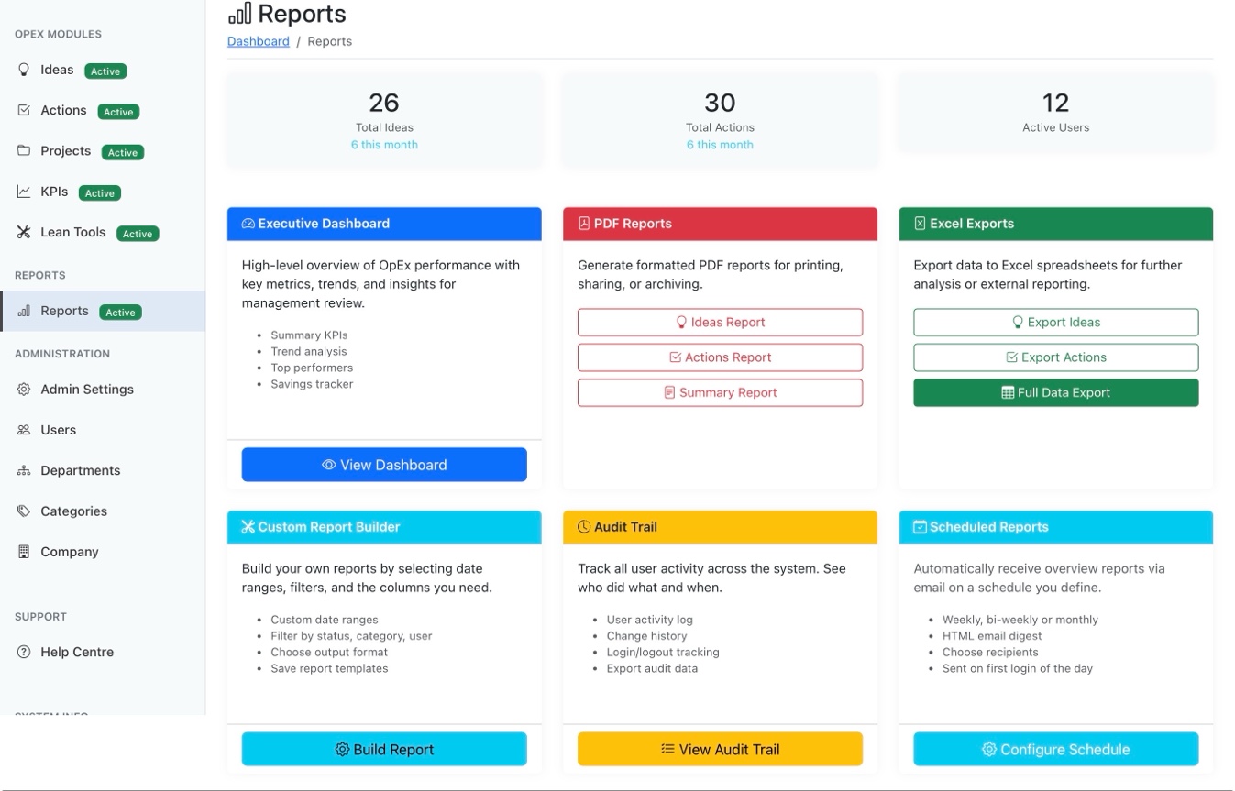Click the Full Data Export button
The width and height of the screenshot is (1235, 791).
[1055, 392]
